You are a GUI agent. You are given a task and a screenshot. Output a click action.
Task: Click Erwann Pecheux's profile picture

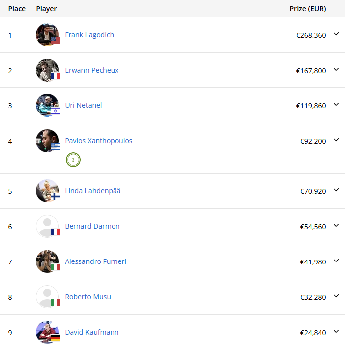47,70
